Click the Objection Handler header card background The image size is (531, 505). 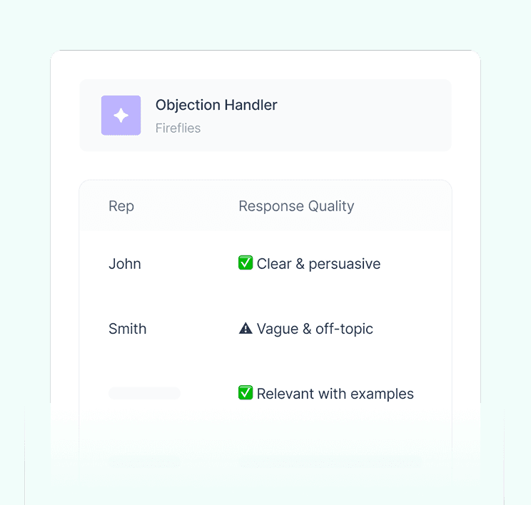pyautogui.click(x=364, y=116)
